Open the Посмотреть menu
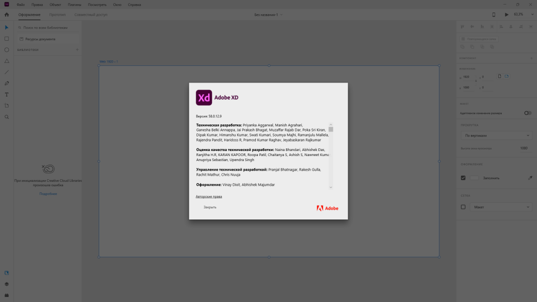The image size is (537, 302). point(97,5)
